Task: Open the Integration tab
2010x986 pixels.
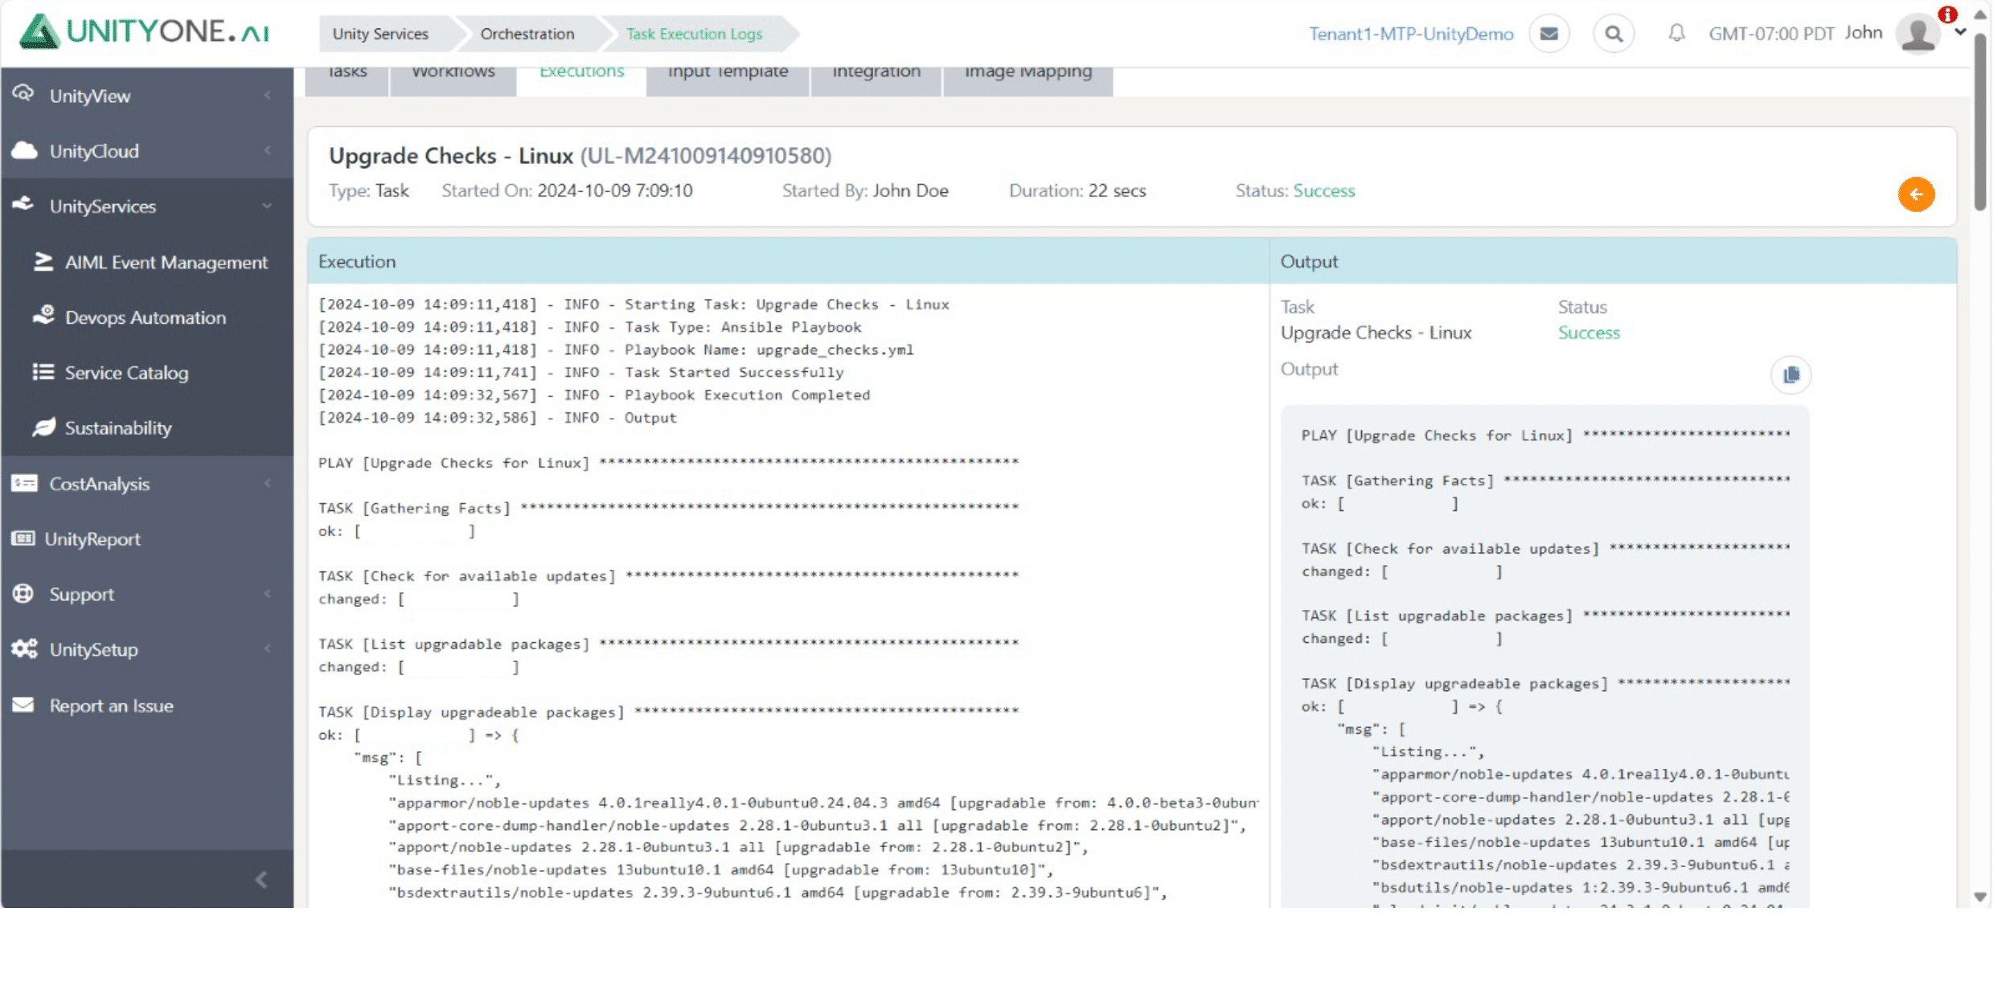Action: click(876, 80)
